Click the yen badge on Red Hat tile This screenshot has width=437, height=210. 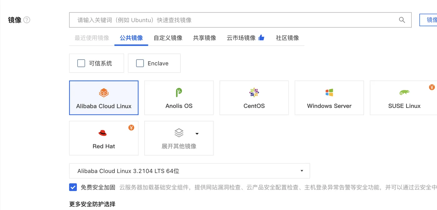131,128
